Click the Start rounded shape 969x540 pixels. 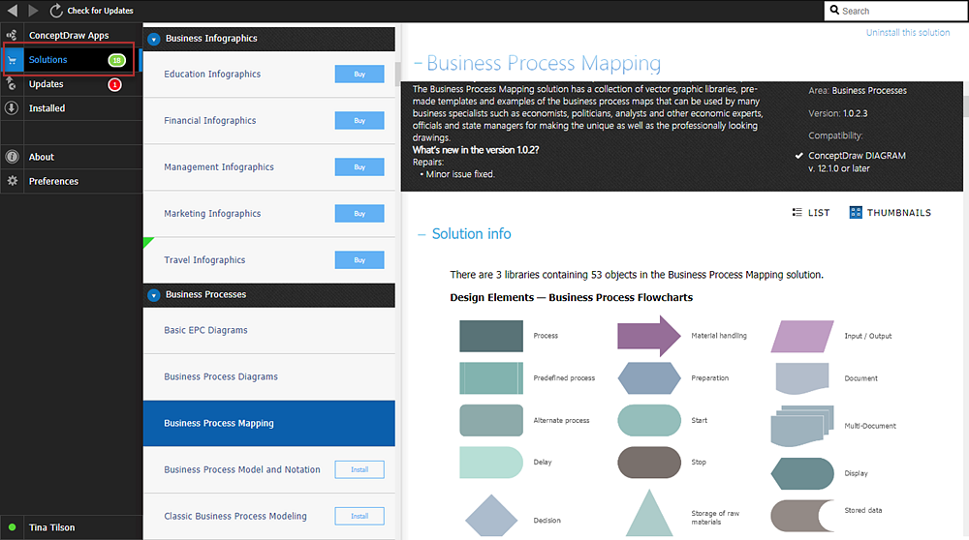(649, 420)
